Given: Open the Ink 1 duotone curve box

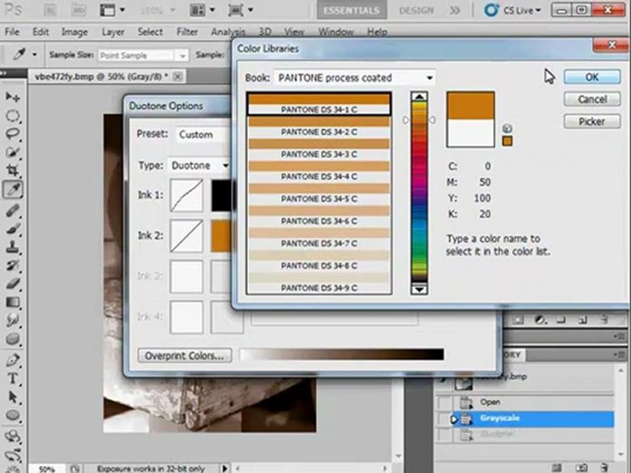Looking at the screenshot, I should click(x=186, y=196).
